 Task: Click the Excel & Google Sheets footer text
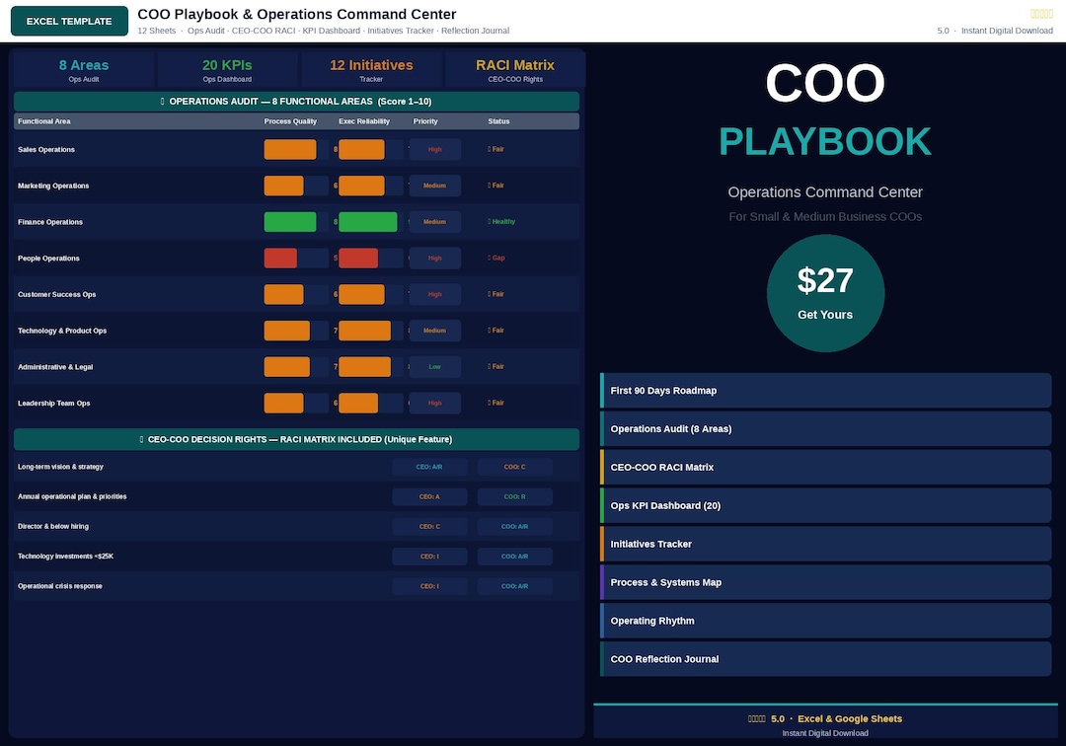(850, 718)
